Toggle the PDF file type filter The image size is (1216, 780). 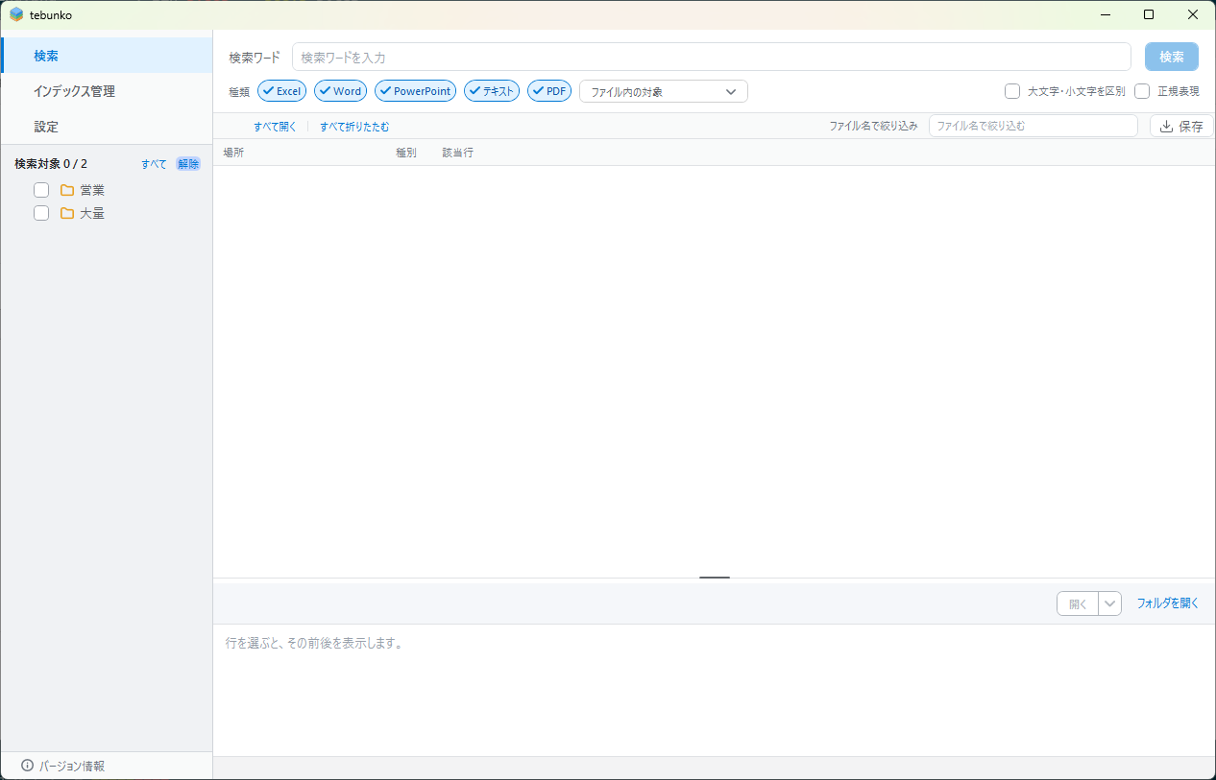click(549, 91)
